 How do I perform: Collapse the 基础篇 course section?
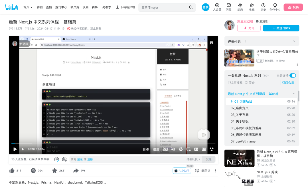click(294, 94)
